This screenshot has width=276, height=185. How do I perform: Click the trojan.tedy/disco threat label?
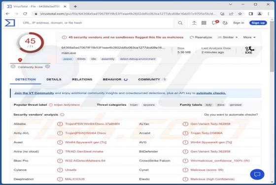tap(67, 105)
